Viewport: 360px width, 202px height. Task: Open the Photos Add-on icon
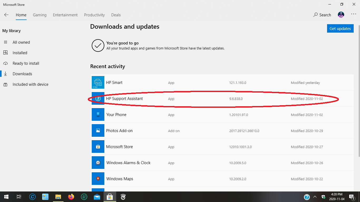pos(98,130)
